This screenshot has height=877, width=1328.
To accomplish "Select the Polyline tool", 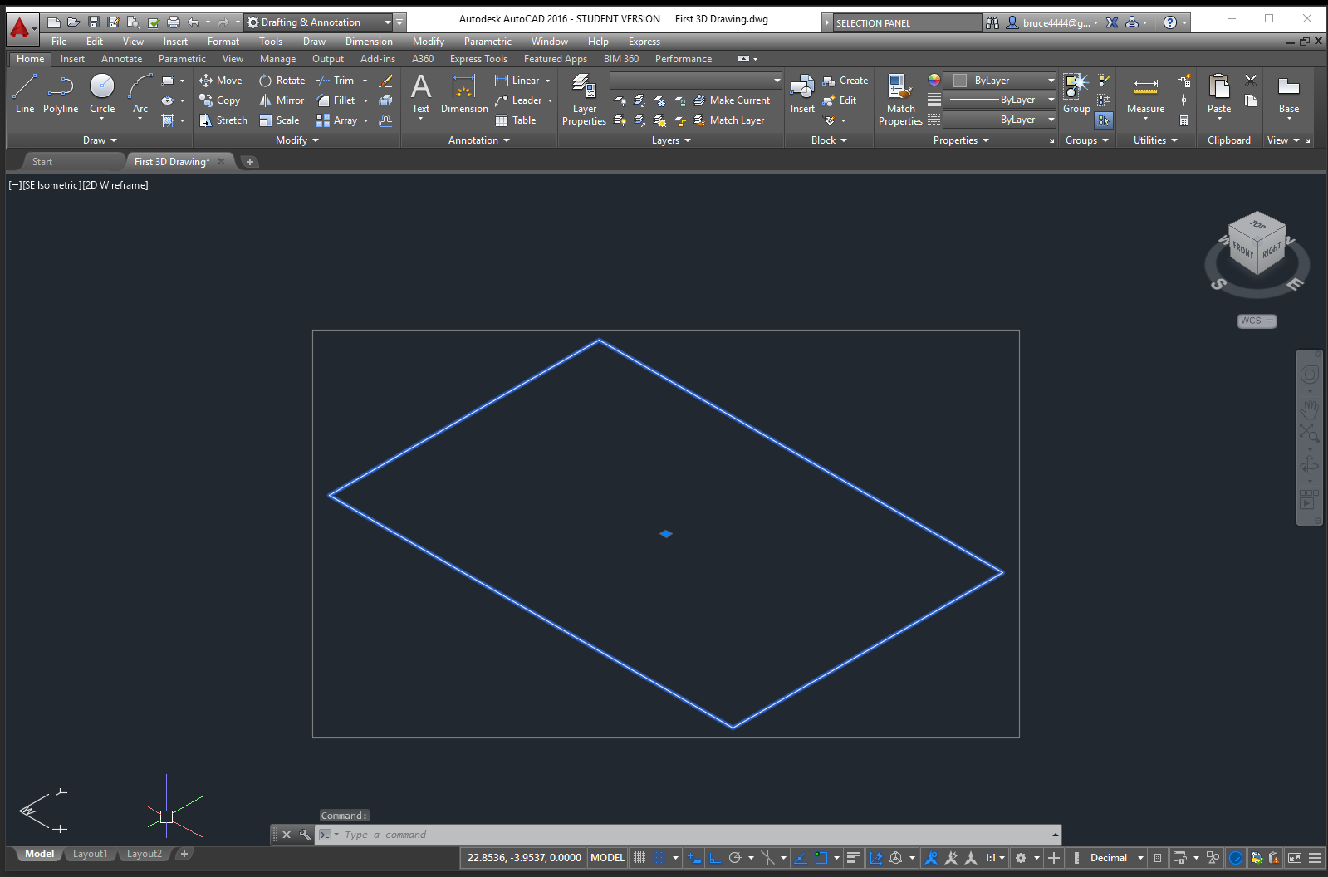I will (61, 93).
